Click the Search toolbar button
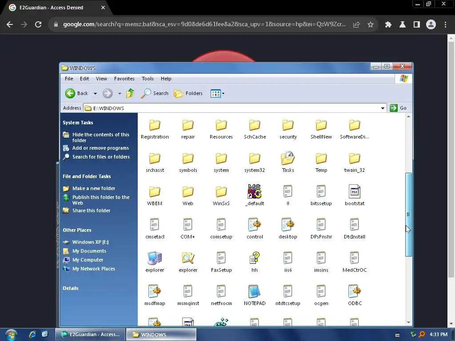Image resolution: width=455 pixels, height=341 pixels. [155, 93]
